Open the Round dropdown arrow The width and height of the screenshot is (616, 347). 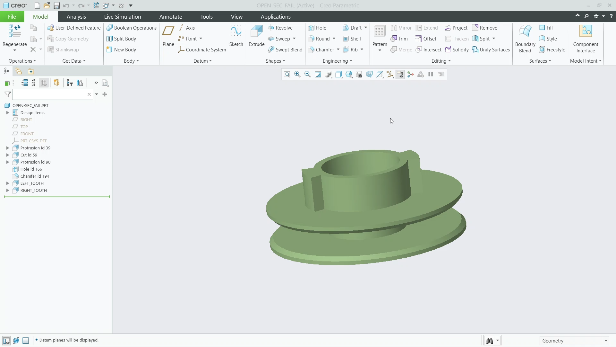point(334,39)
